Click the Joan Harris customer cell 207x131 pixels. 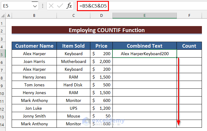(x=34, y=61)
